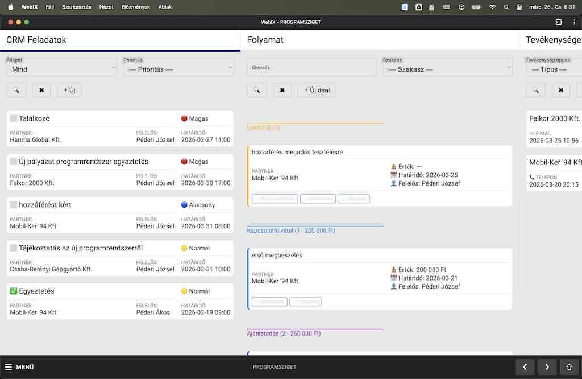
Task: Go to previous page with left arrow
Action: 525,367
